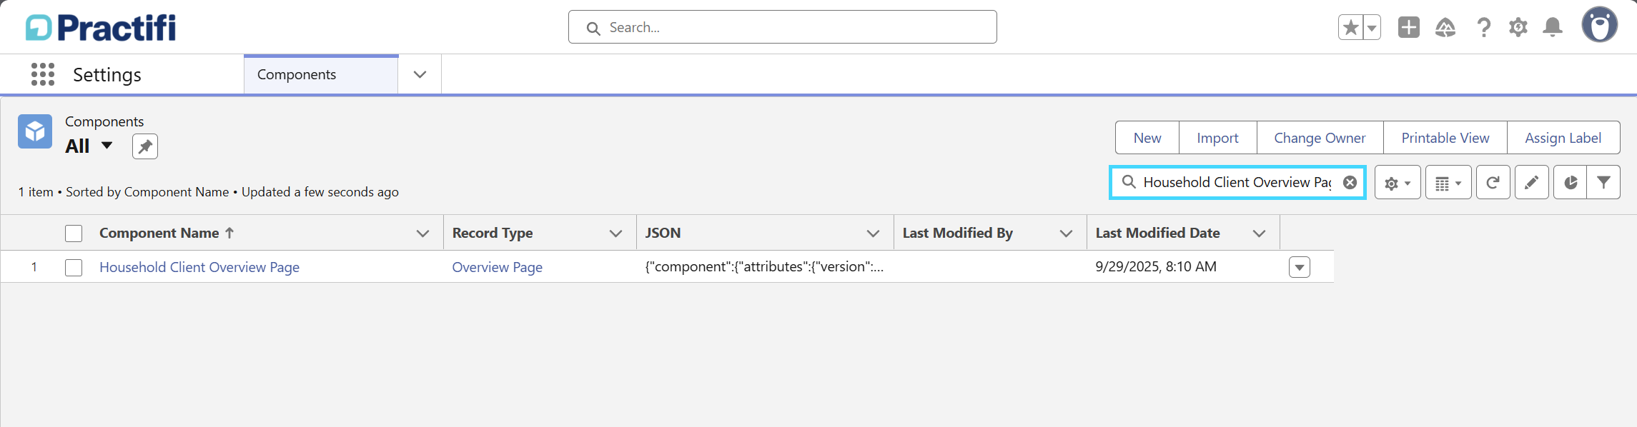Open inline edit pencil icon

click(x=1531, y=183)
